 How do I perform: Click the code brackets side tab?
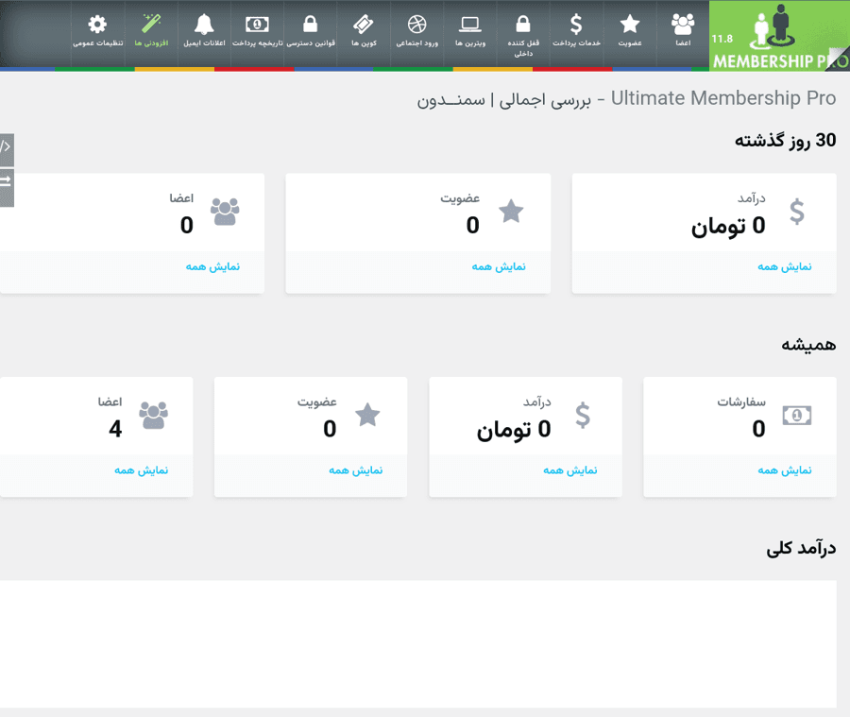[6, 149]
